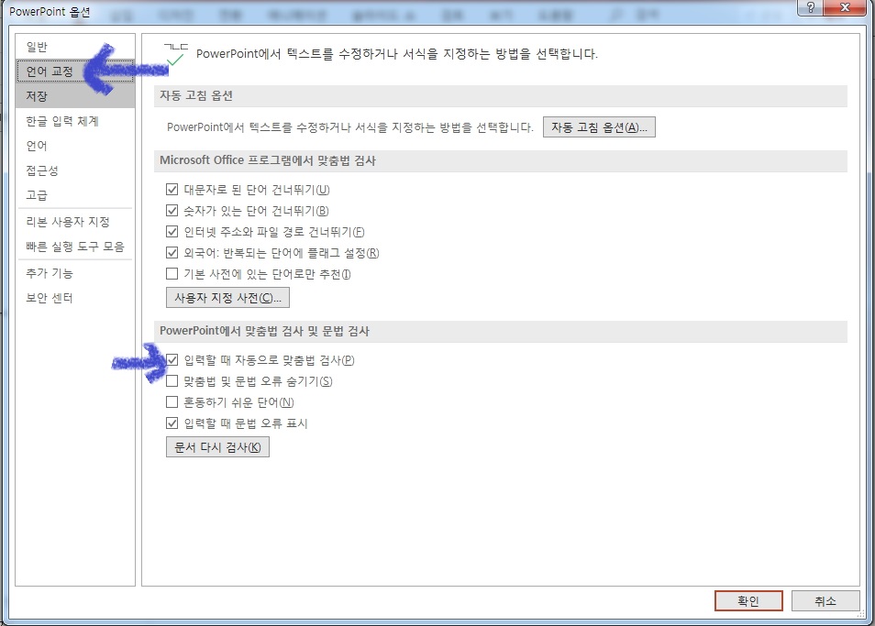Select 언어 교정 in the sidebar
Screen dimensions: 875x626
click(x=75, y=71)
